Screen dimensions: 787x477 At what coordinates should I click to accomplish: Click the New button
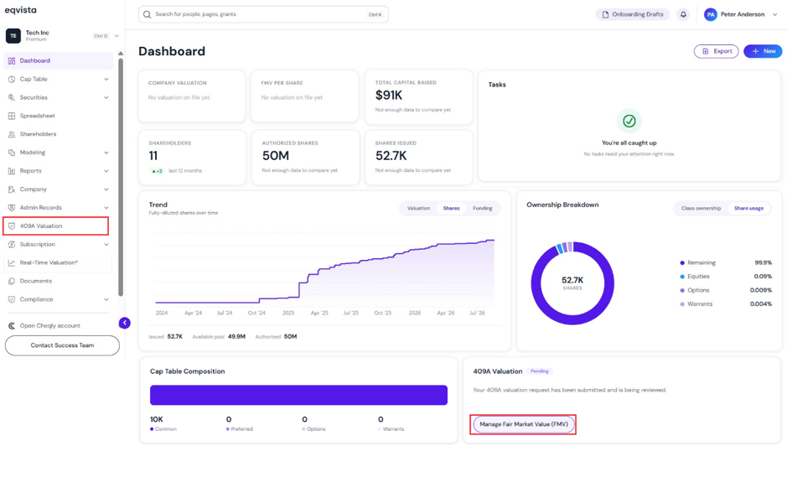point(763,51)
